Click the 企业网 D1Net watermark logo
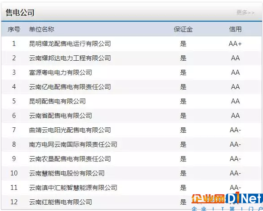 point(227,202)
